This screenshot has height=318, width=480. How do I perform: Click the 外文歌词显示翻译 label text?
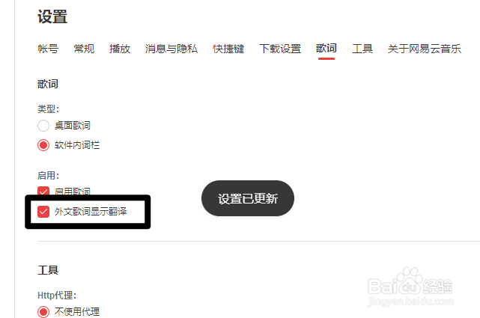[91, 212]
